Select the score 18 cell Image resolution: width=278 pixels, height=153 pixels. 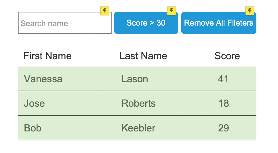tap(224, 103)
